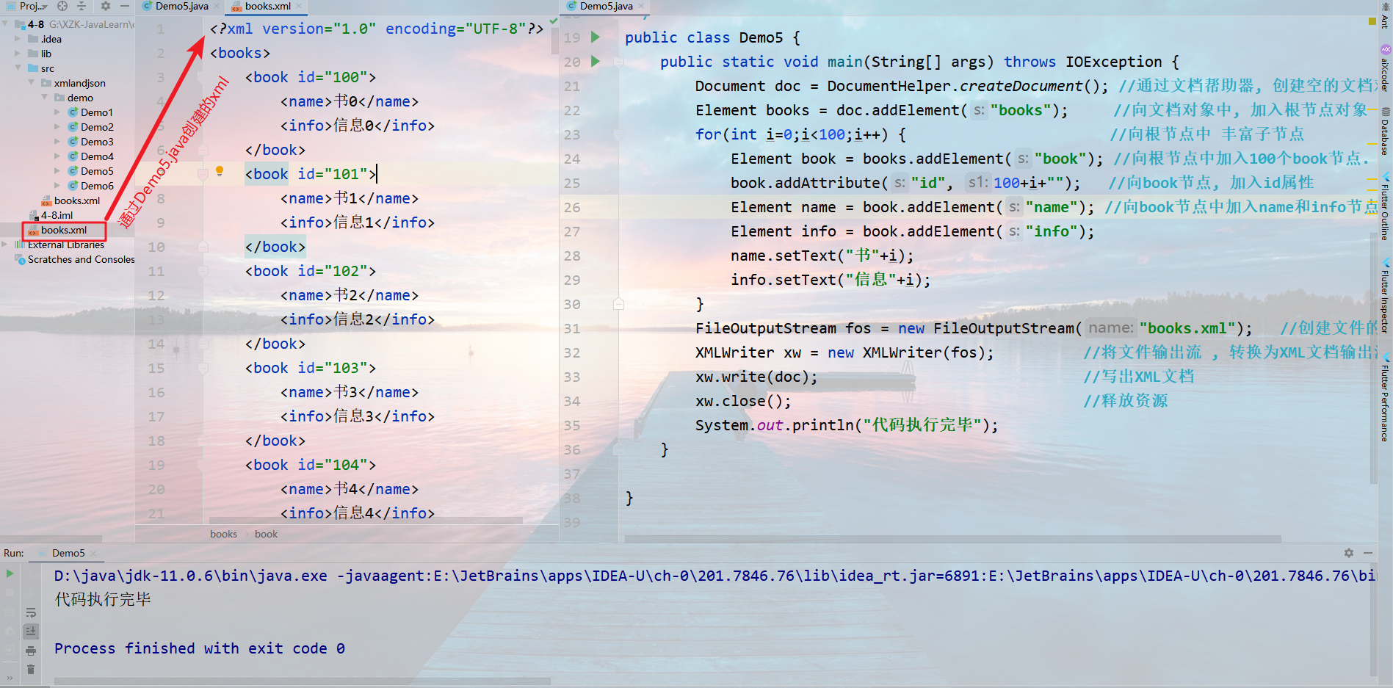Open Run panel settings gear
The image size is (1393, 688).
click(1349, 553)
